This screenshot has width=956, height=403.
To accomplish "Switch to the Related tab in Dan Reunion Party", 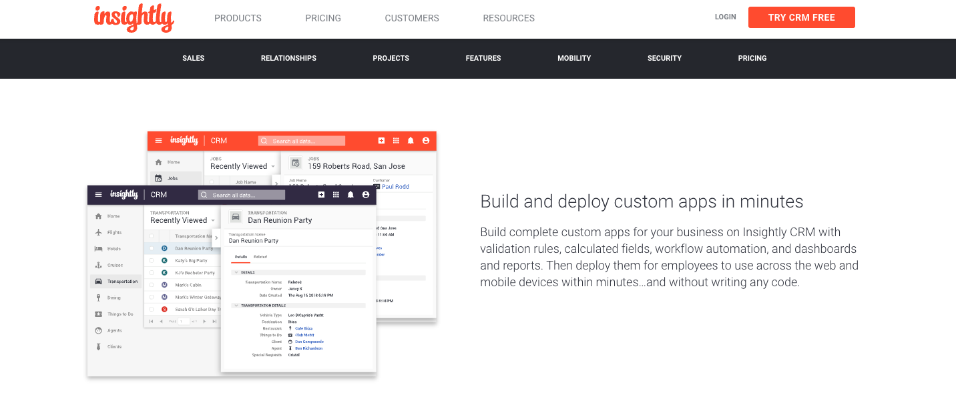I will tap(260, 256).
